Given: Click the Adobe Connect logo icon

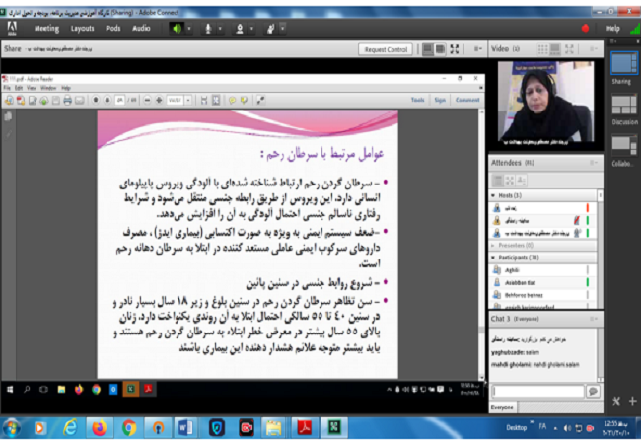Looking at the screenshot, I should (x=13, y=28).
